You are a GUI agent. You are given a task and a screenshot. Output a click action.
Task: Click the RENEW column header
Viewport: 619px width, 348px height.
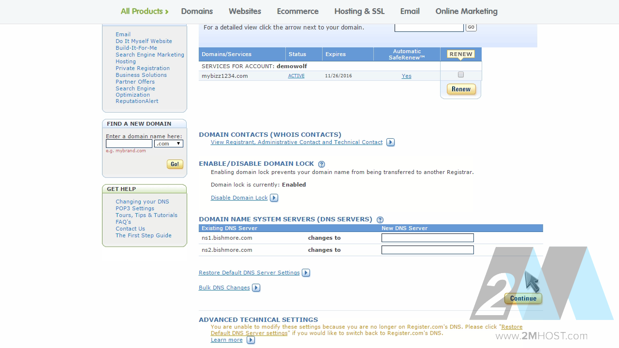pyautogui.click(x=461, y=54)
